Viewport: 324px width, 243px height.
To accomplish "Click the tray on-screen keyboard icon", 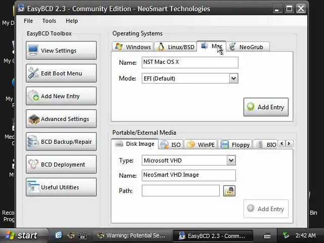I will (267, 235).
